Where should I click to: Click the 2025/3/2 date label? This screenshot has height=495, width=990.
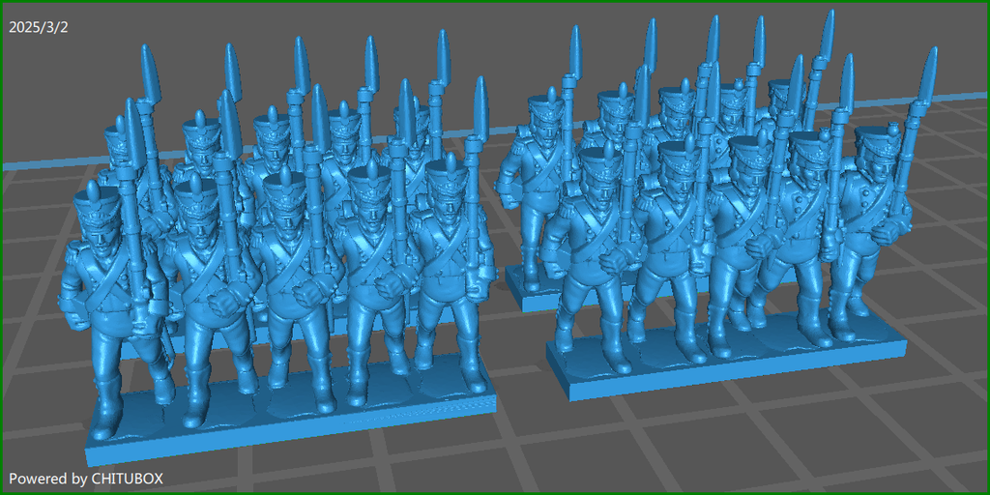(39, 26)
